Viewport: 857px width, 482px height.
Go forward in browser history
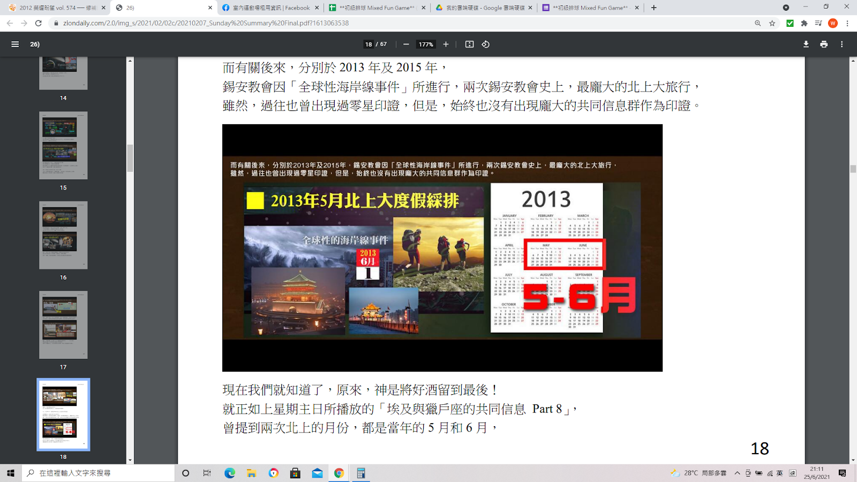click(24, 23)
